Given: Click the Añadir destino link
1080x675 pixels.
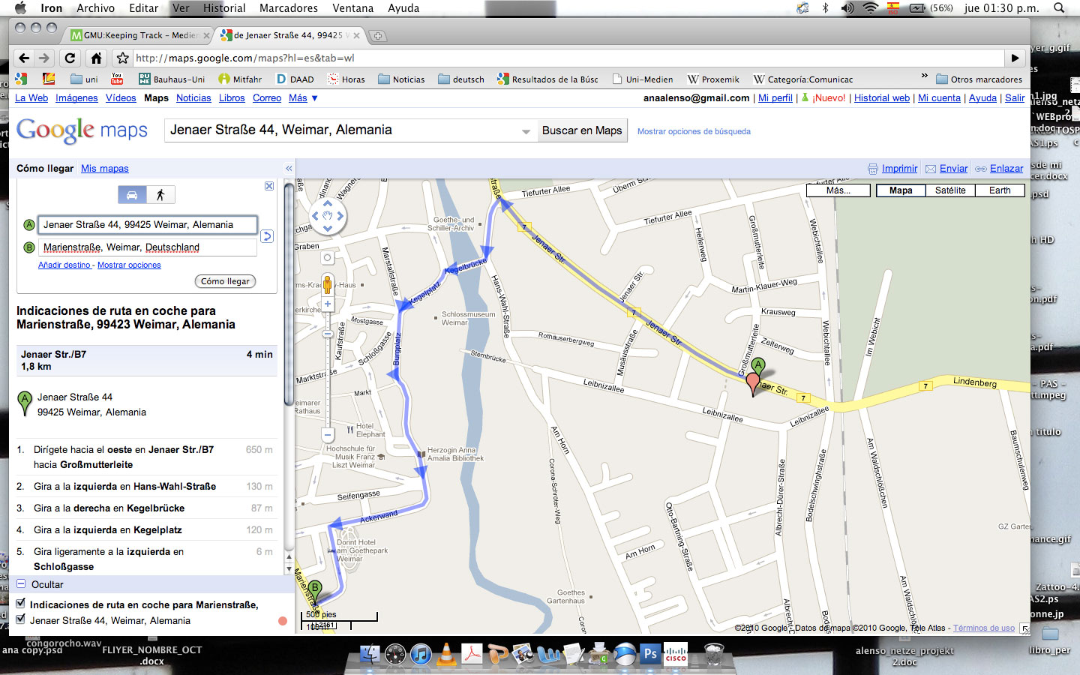Looking at the screenshot, I should 64,265.
